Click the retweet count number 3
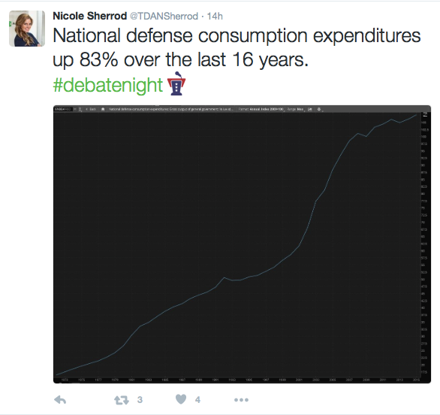This screenshot has width=440, height=415. (140, 399)
